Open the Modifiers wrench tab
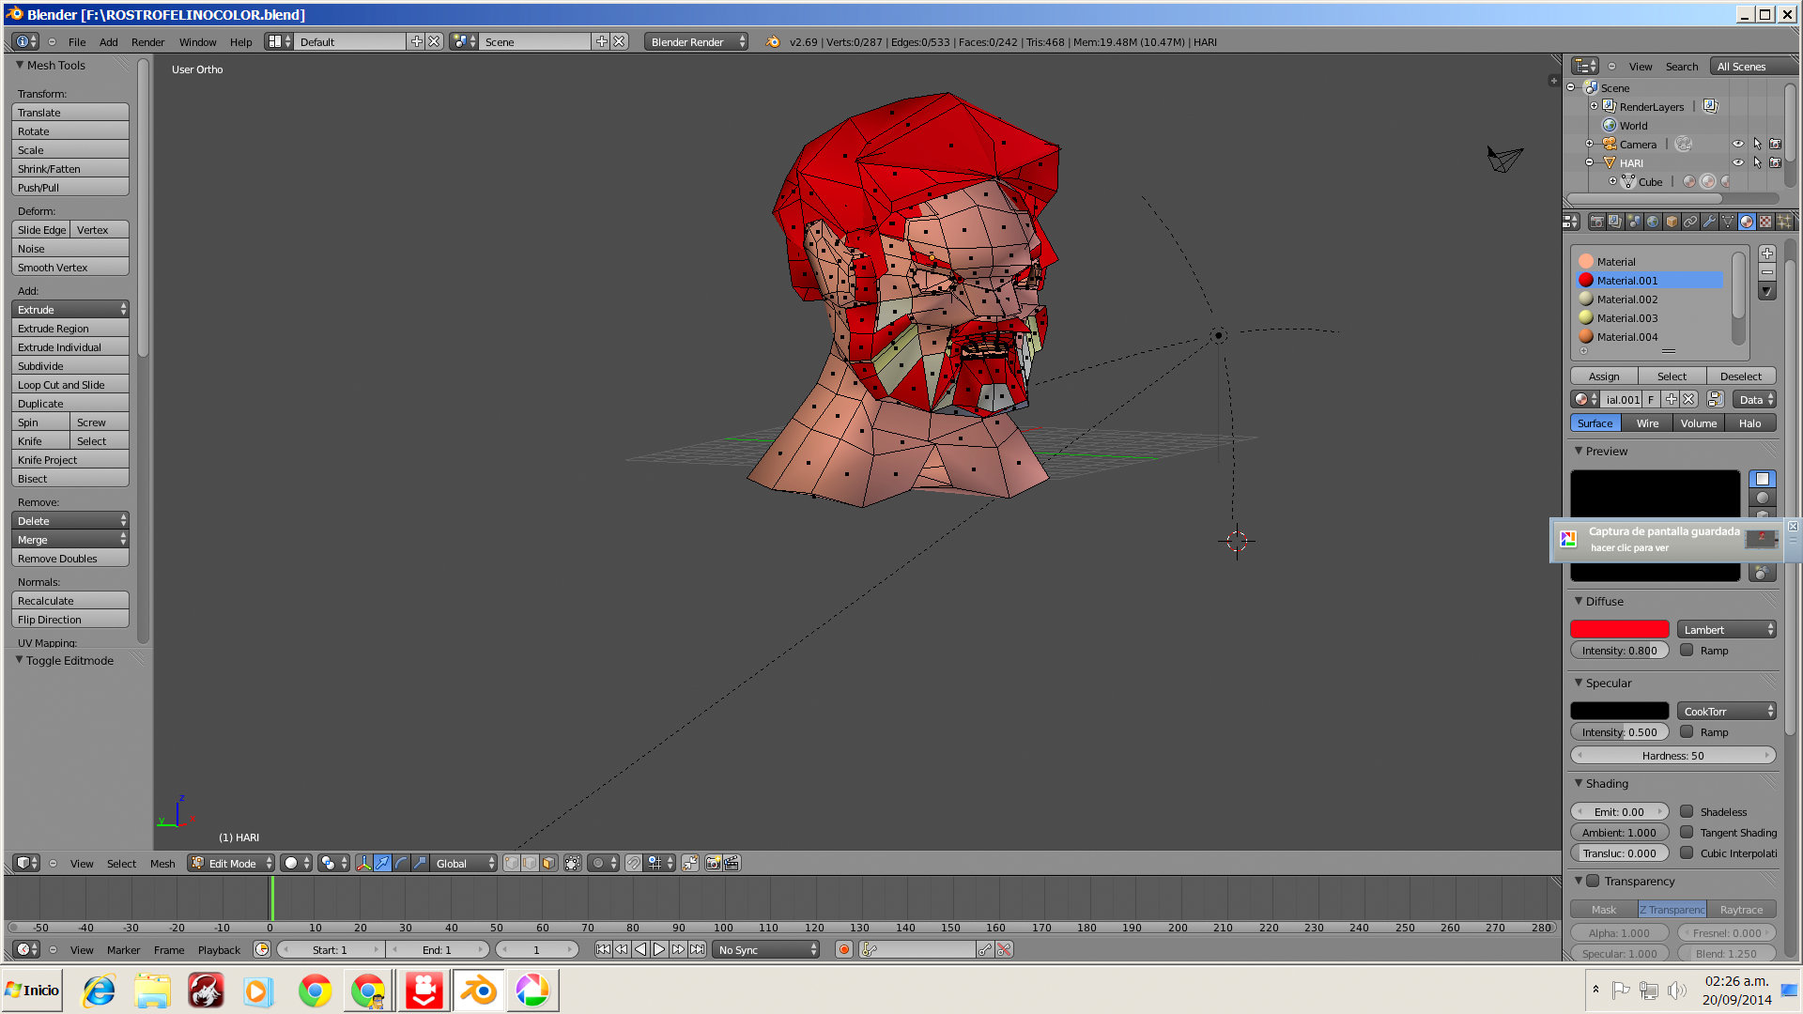Viewport: 1803px width, 1014px height. [x=1709, y=222]
